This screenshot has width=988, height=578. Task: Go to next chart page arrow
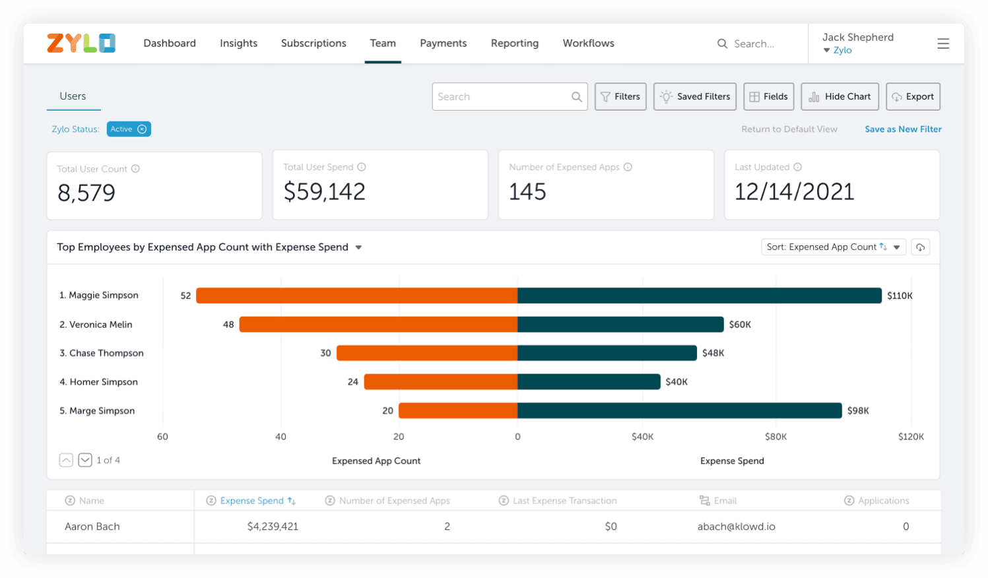[x=85, y=460]
